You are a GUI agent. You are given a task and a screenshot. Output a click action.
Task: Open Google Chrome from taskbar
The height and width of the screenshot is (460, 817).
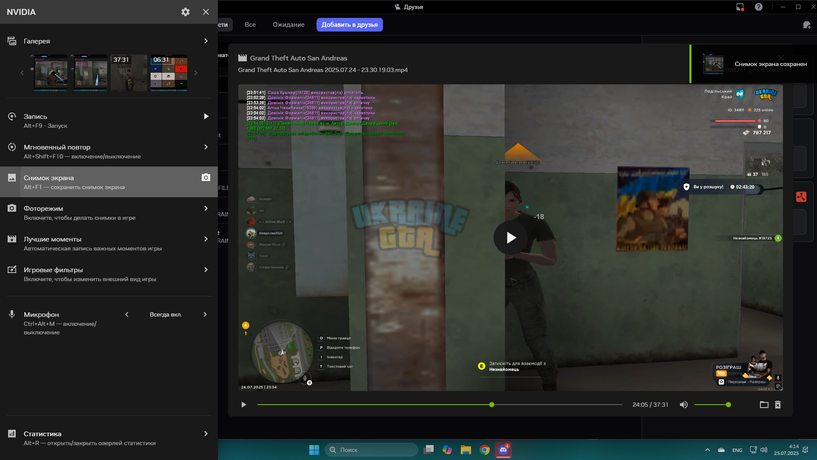pyautogui.click(x=485, y=450)
